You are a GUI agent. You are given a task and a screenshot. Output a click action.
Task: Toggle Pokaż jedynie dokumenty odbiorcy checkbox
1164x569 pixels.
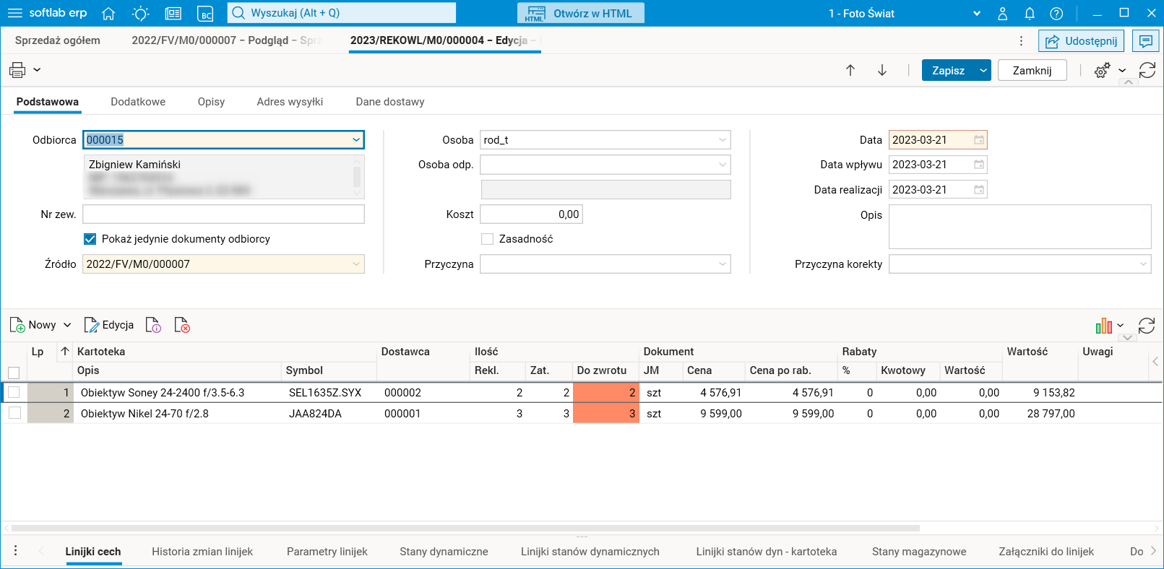coord(90,239)
